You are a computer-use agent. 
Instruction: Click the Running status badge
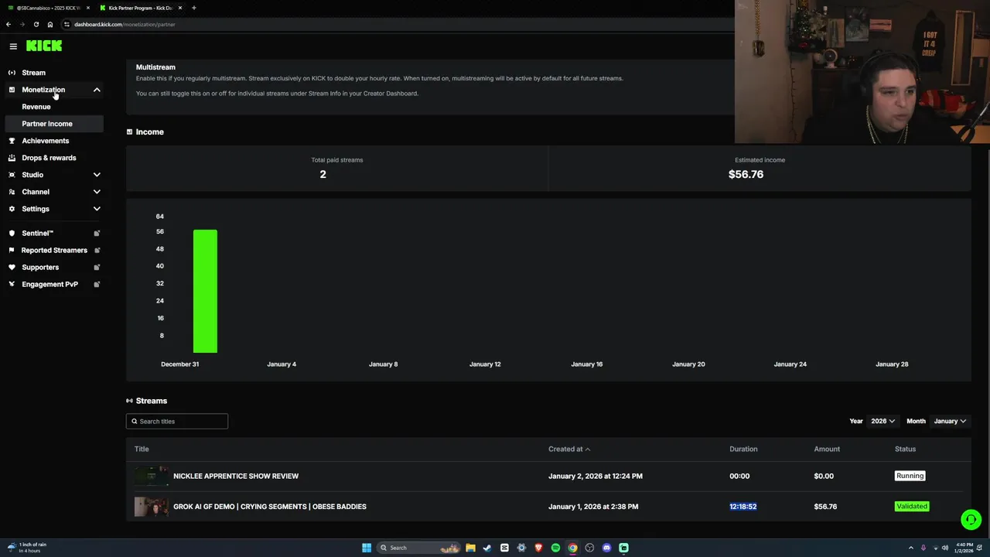point(910,476)
